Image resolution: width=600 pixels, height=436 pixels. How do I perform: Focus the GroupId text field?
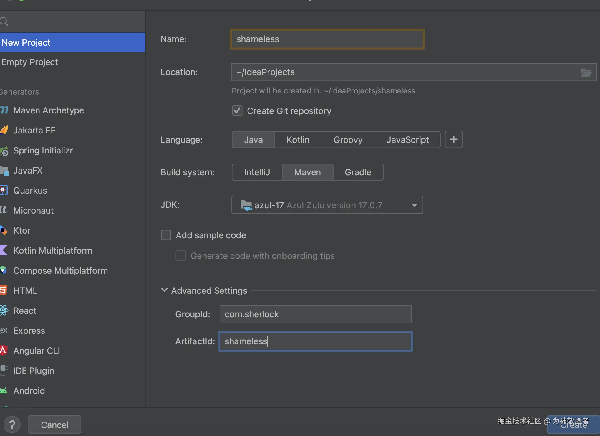[315, 314]
